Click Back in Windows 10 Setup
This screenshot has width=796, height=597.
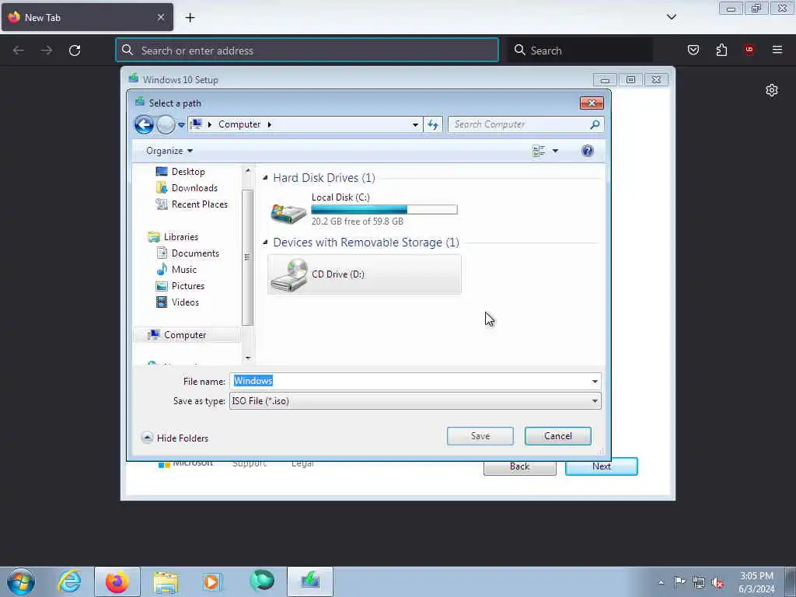tap(519, 466)
